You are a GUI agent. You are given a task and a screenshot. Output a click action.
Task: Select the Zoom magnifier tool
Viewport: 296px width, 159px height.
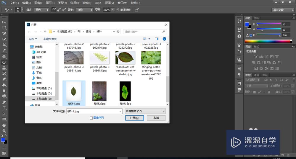coord(4,131)
